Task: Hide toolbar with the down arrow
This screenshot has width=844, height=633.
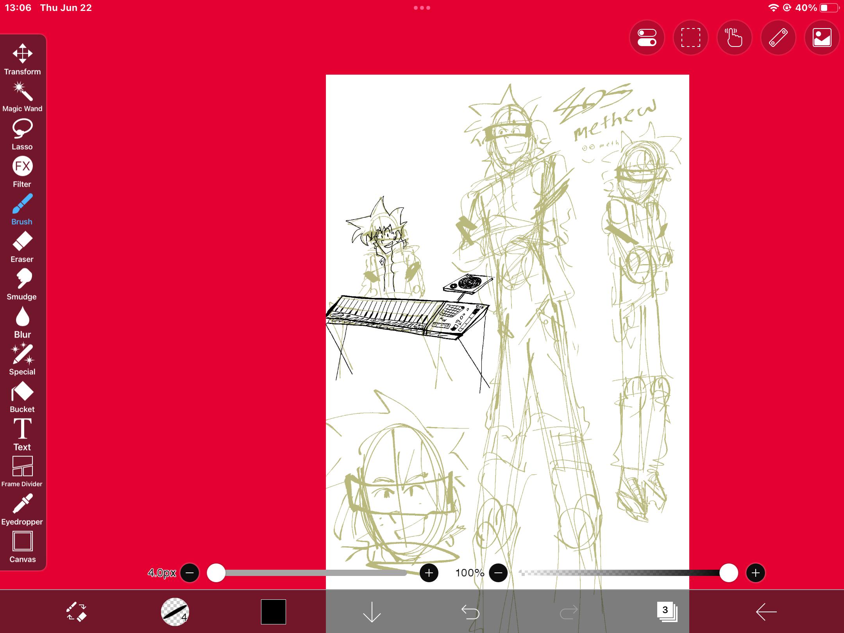Action: pos(372,612)
